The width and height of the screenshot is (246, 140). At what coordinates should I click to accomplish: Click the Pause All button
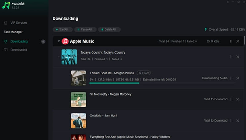[x=85, y=29]
